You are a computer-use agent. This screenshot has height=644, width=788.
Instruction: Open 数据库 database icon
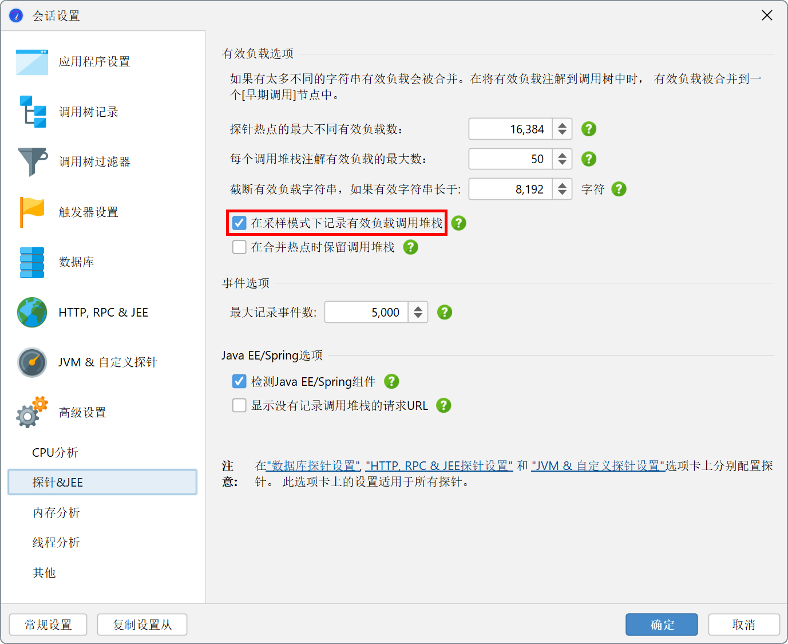click(x=32, y=262)
